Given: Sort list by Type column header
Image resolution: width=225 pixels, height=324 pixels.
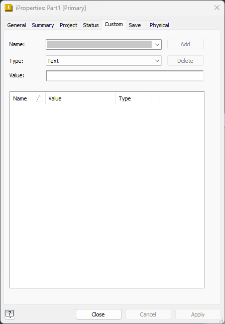Looking at the screenshot, I should (133, 98).
